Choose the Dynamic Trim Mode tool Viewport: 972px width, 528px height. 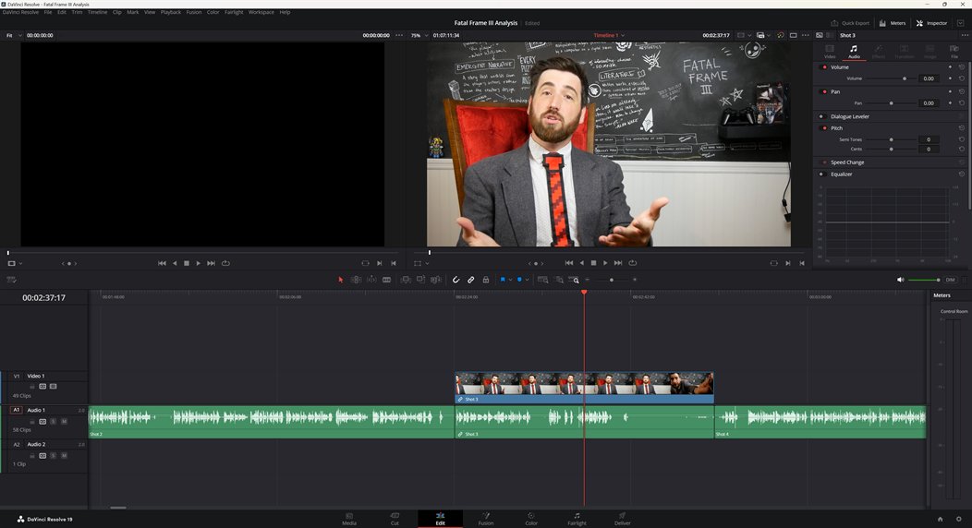(x=371, y=280)
